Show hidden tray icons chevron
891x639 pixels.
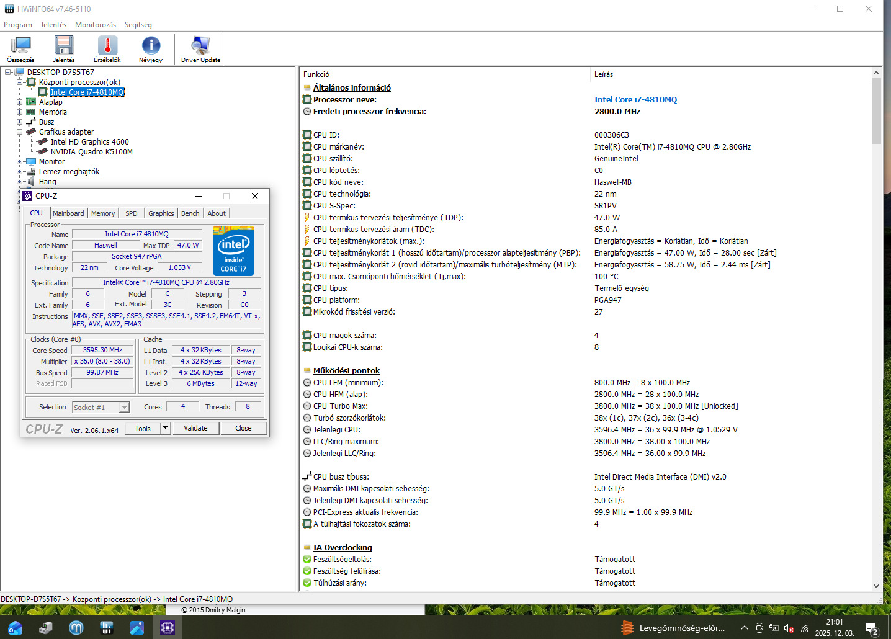[x=745, y=628]
